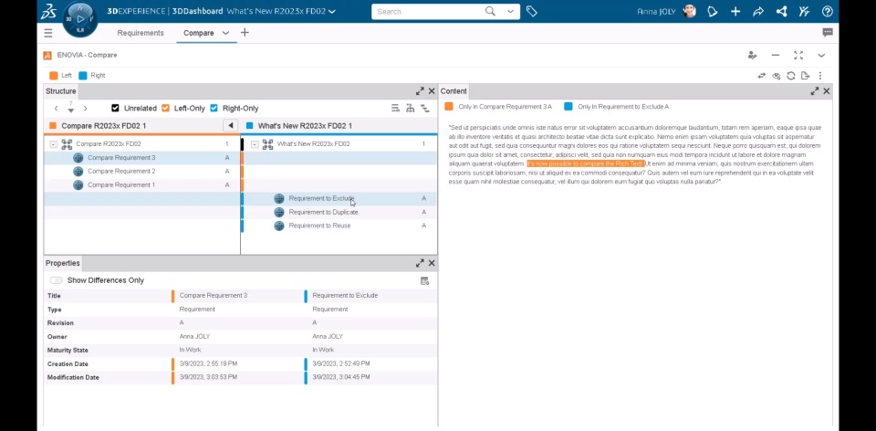Go to next difference arrow
The width and height of the screenshot is (876, 431).
point(85,109)
